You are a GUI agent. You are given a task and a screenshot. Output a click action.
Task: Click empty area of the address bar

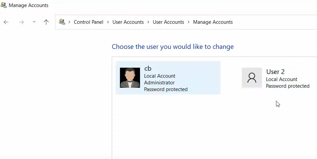pyautogui.click(x=275, y=22)
